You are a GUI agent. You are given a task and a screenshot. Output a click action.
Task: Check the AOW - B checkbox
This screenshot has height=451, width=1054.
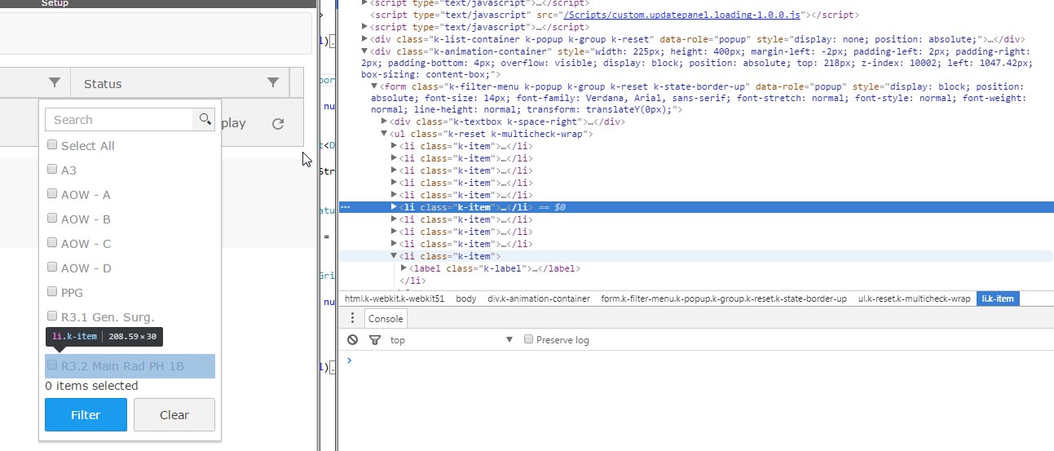click(x=52, y=219)
